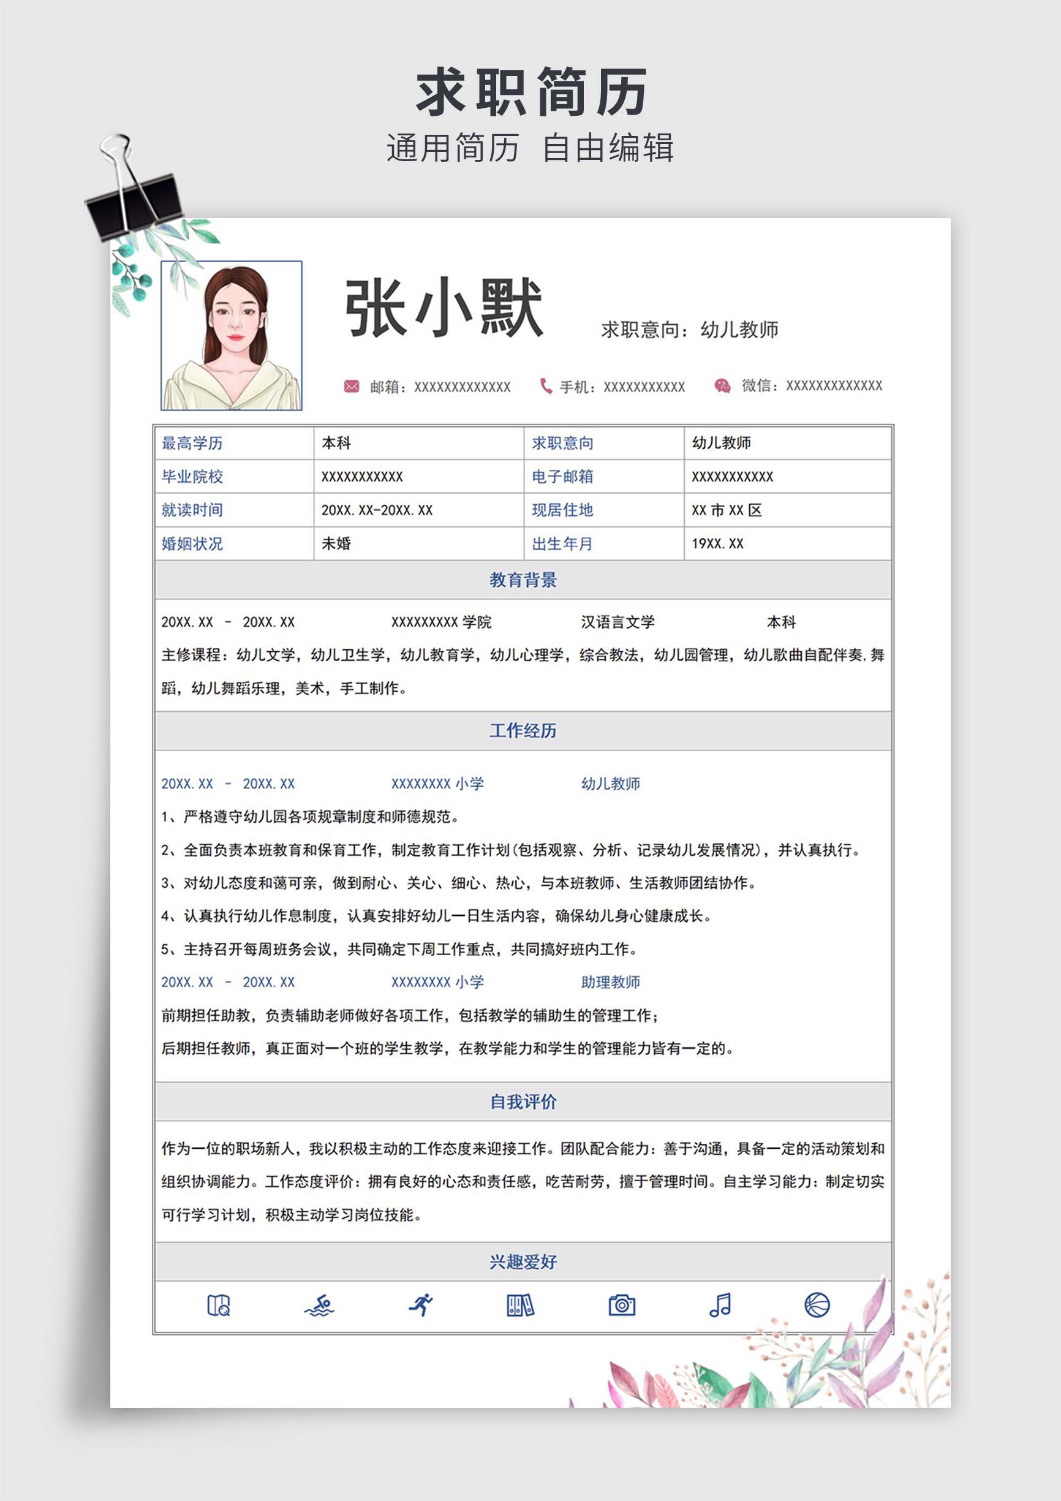Click the 邮箱 contact text

tap(440, 387)
